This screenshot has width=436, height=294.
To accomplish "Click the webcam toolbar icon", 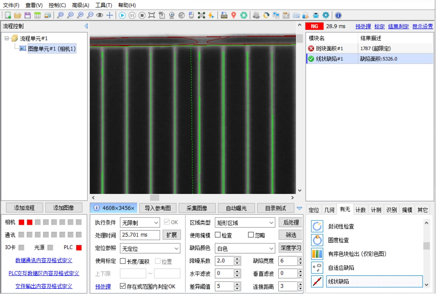I will tap(172, 15).
